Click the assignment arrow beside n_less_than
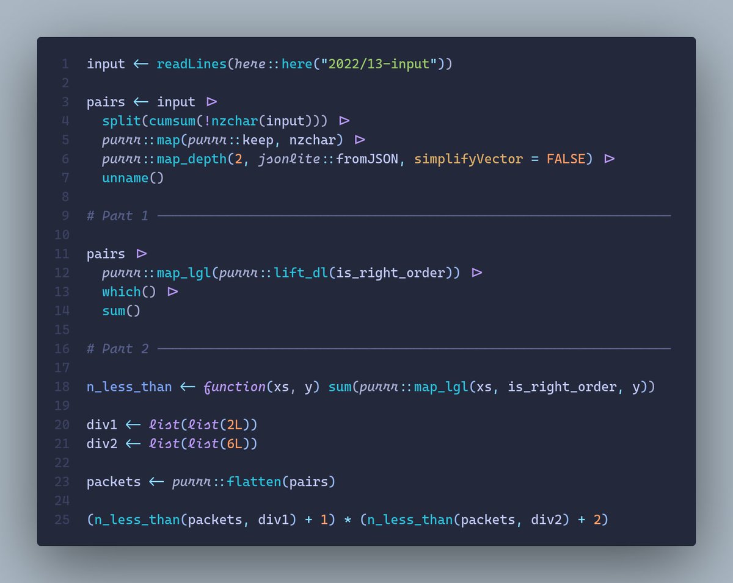 click(188, 387)
